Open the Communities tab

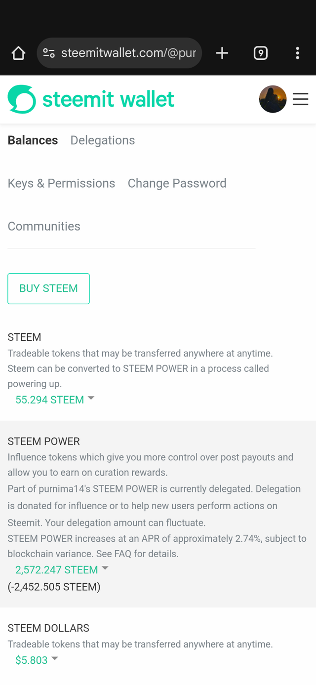coord(44,226)
